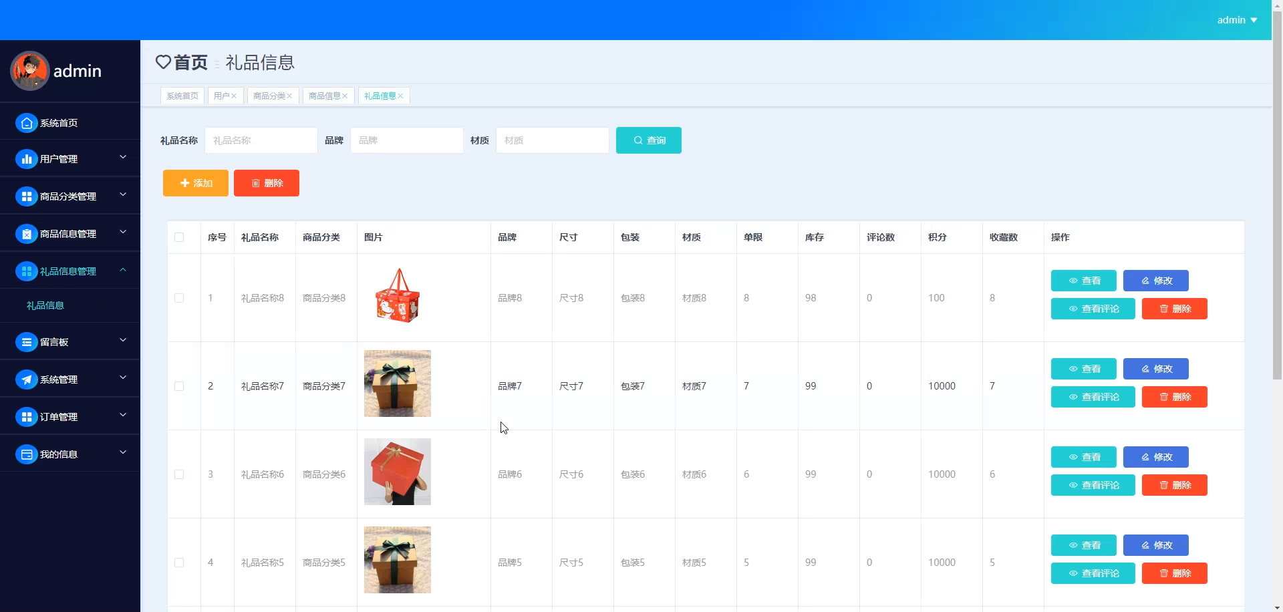Click the 礼品名称 search input field
Image resolution: width=1283 pixels, height=612 pixels.
click(x=261, y=140)
